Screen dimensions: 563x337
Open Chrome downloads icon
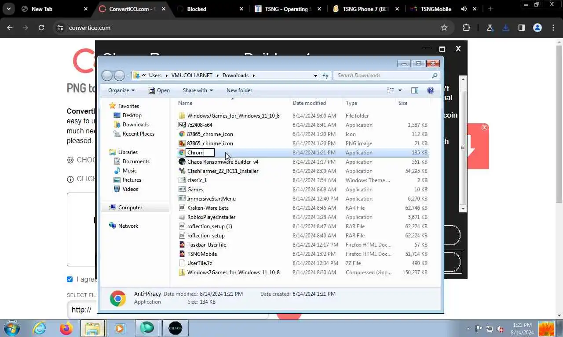click(x=506, y=28)
